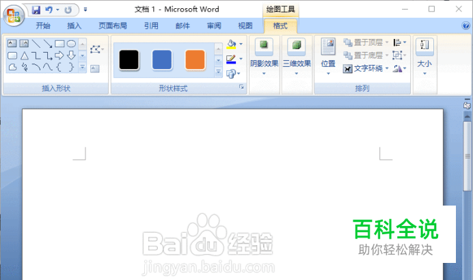Screen dimensions: 473x280
Task: Open the 阴影效果 menu
Action: [264, 57]
